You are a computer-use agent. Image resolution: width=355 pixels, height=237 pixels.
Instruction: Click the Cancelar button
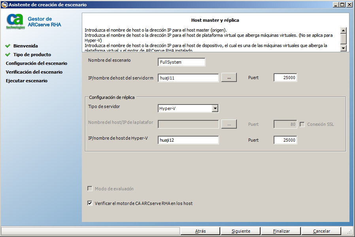[x=321, y=231]
